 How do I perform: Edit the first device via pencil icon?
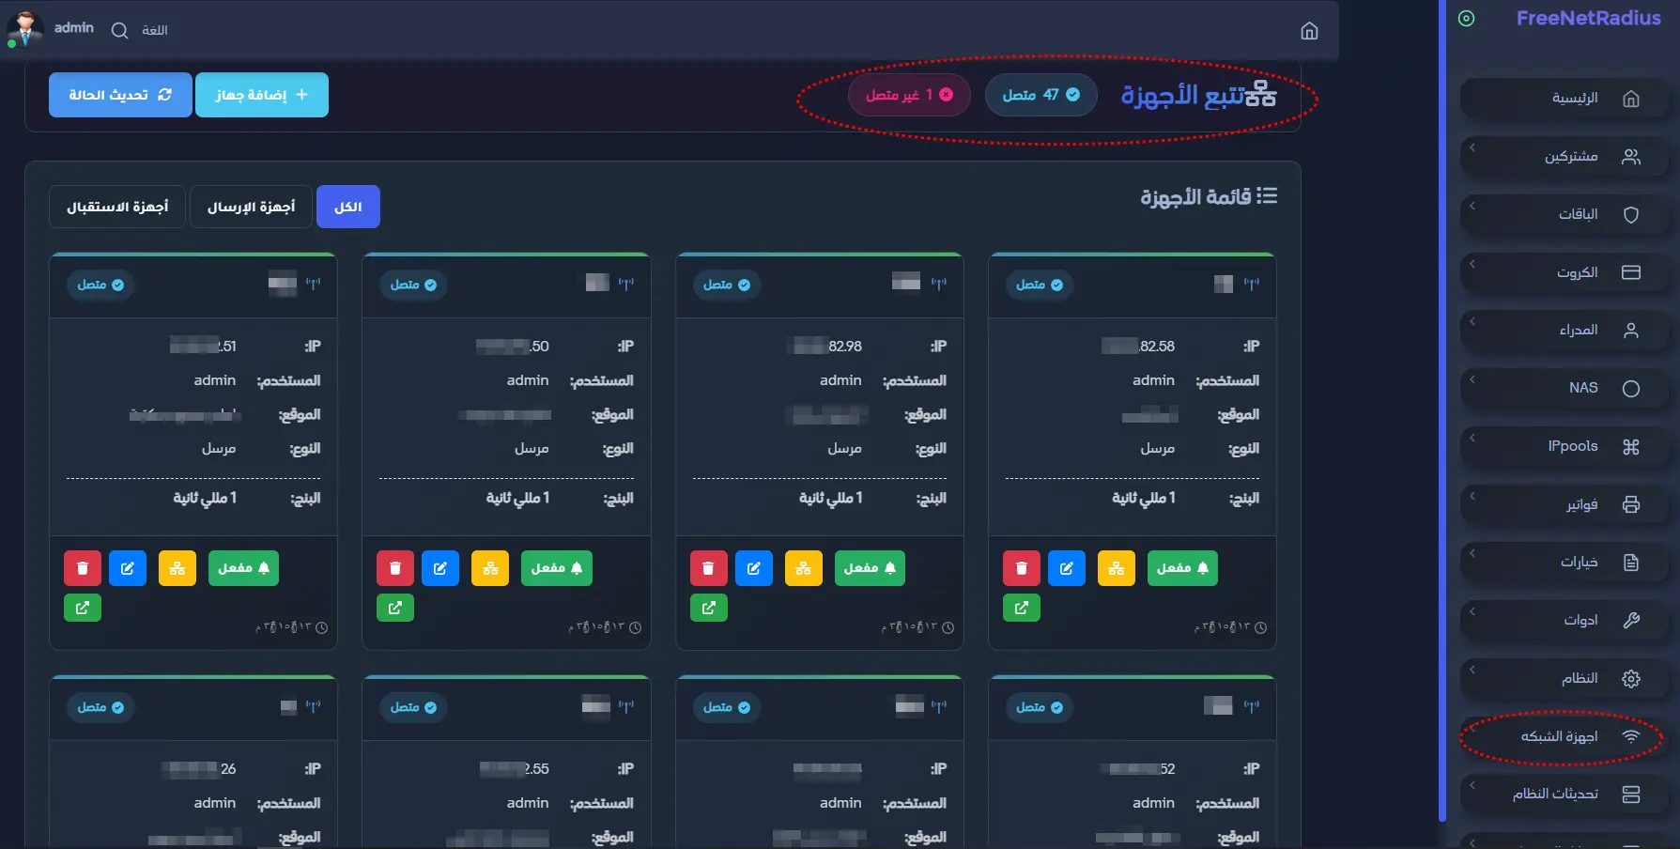coord(128,567)
